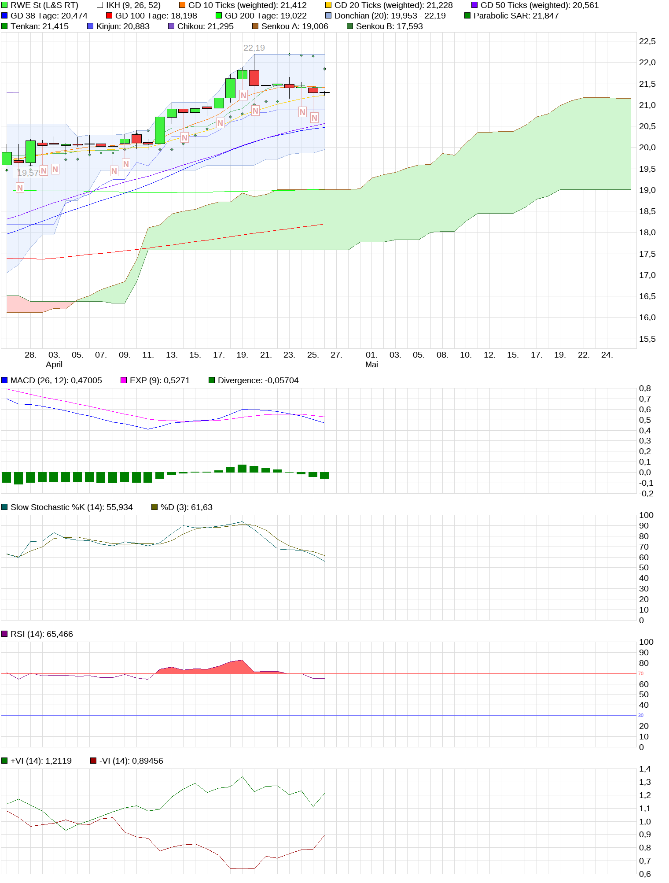The image size is (669, 883).
Task: Click the dark red -VI (14) swatch
Action: point(93,761)
